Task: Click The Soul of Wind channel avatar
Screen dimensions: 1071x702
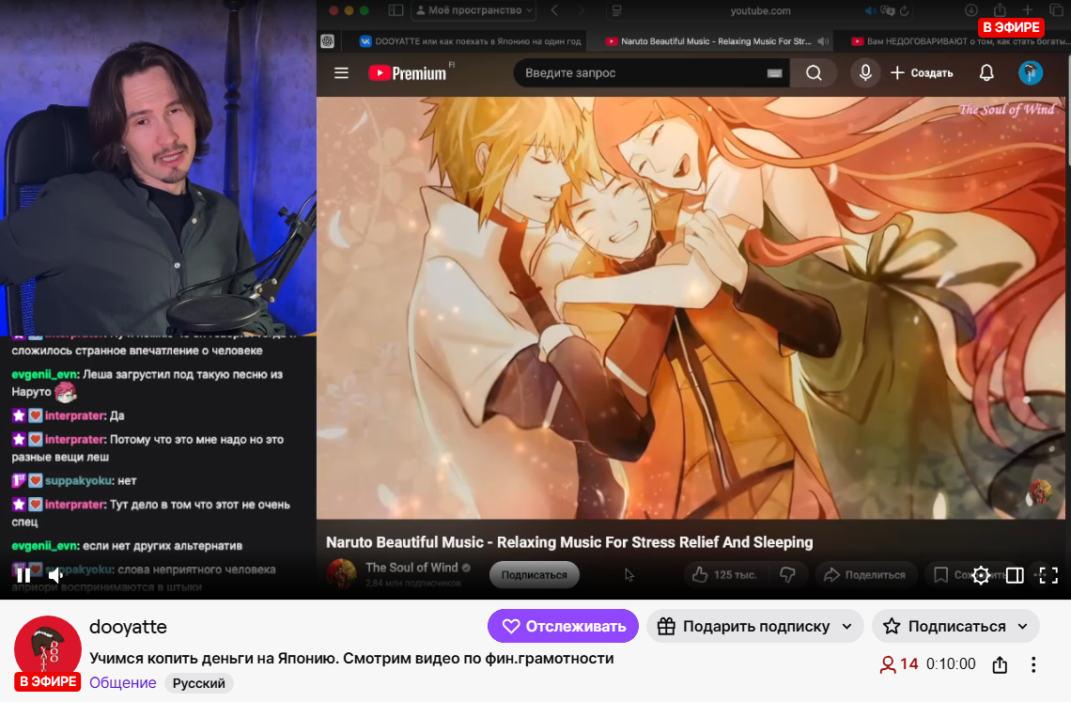Action: tap(342, 573)
